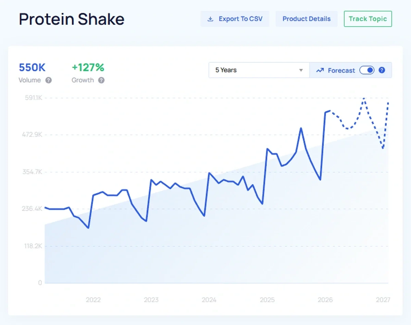Click the Track Topic button

pos(368,19)
